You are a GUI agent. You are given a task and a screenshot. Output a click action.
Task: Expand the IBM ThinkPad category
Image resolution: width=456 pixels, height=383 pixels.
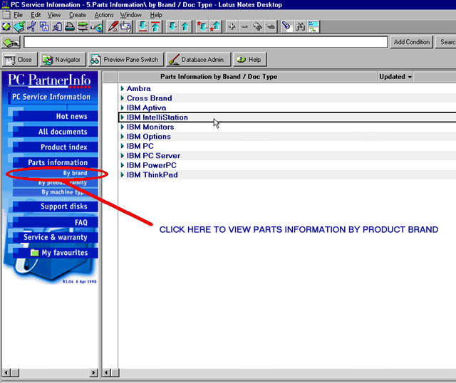click(x=123, y=175)
